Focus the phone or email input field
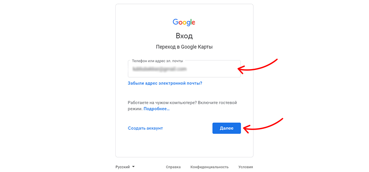This screenshot has width=369, height=172. [x=184, y=69]
